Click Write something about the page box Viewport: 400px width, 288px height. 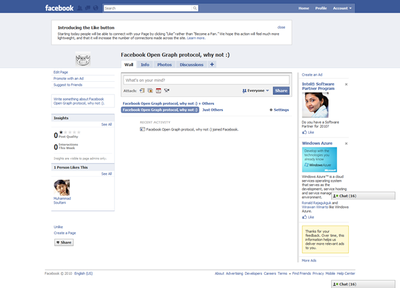pos(83,101)
